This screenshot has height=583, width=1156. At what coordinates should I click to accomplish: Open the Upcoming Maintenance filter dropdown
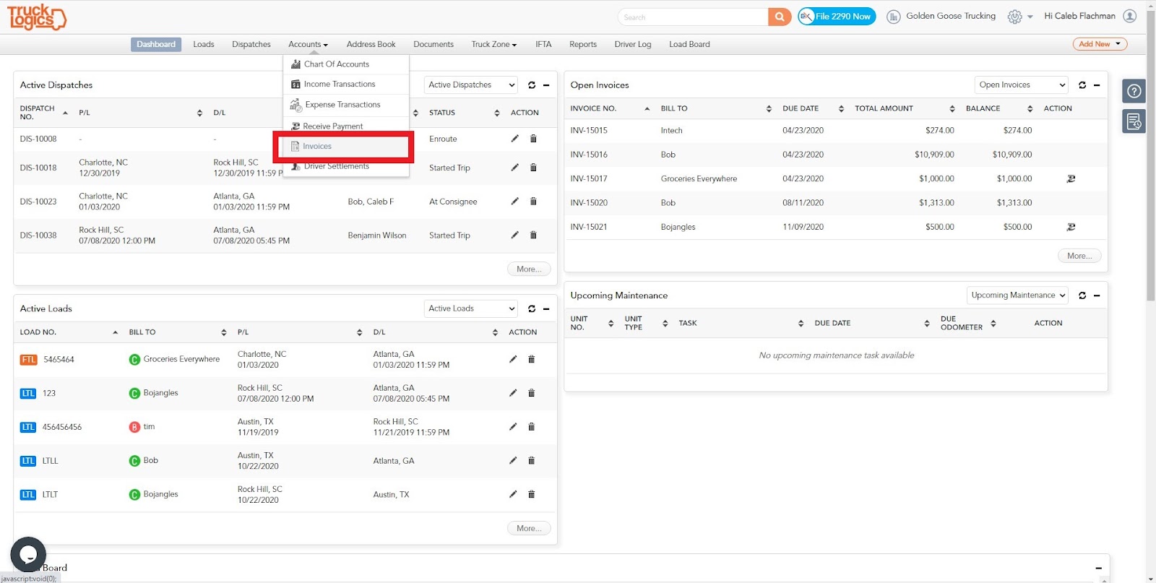pyautogui.click(x=1017, y=295)
